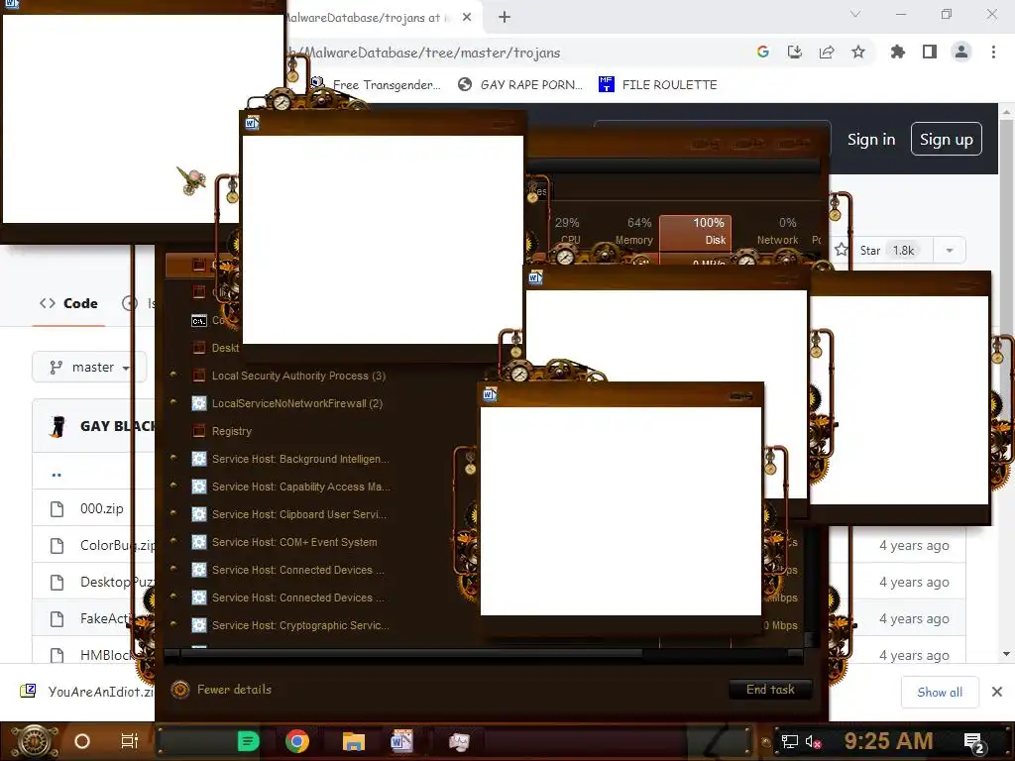The height and width of the screenshot is (761, 1015).
Task: Bookmark this page with the star icon
Action: [x=858, y=52]
